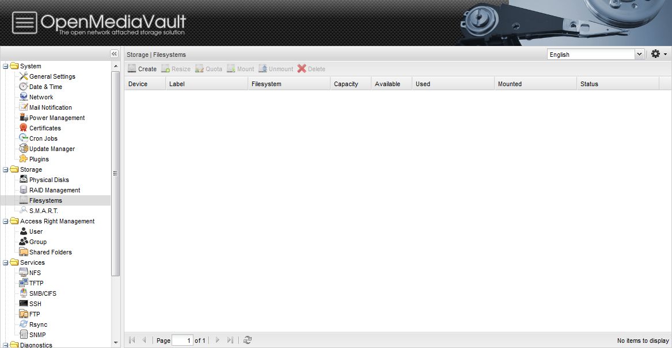
Task: Sort by Device column header
Action: pyautogui.click(x=145, y=84)
